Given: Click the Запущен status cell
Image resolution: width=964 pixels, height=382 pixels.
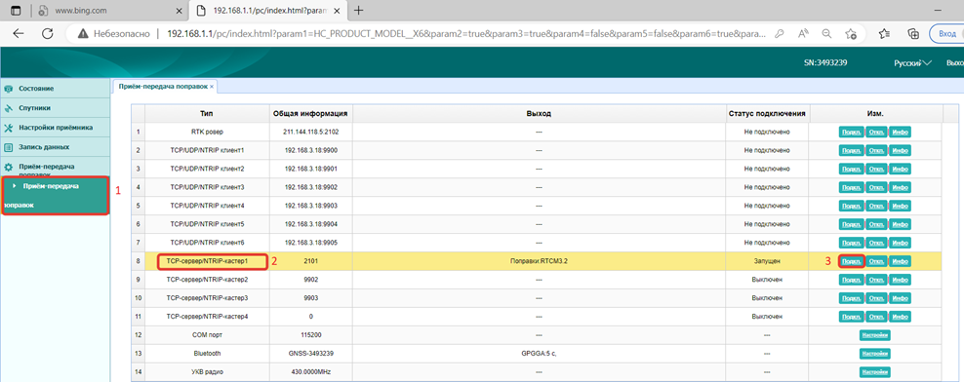Looking at the screenshot, I should (x=767, y=261).
